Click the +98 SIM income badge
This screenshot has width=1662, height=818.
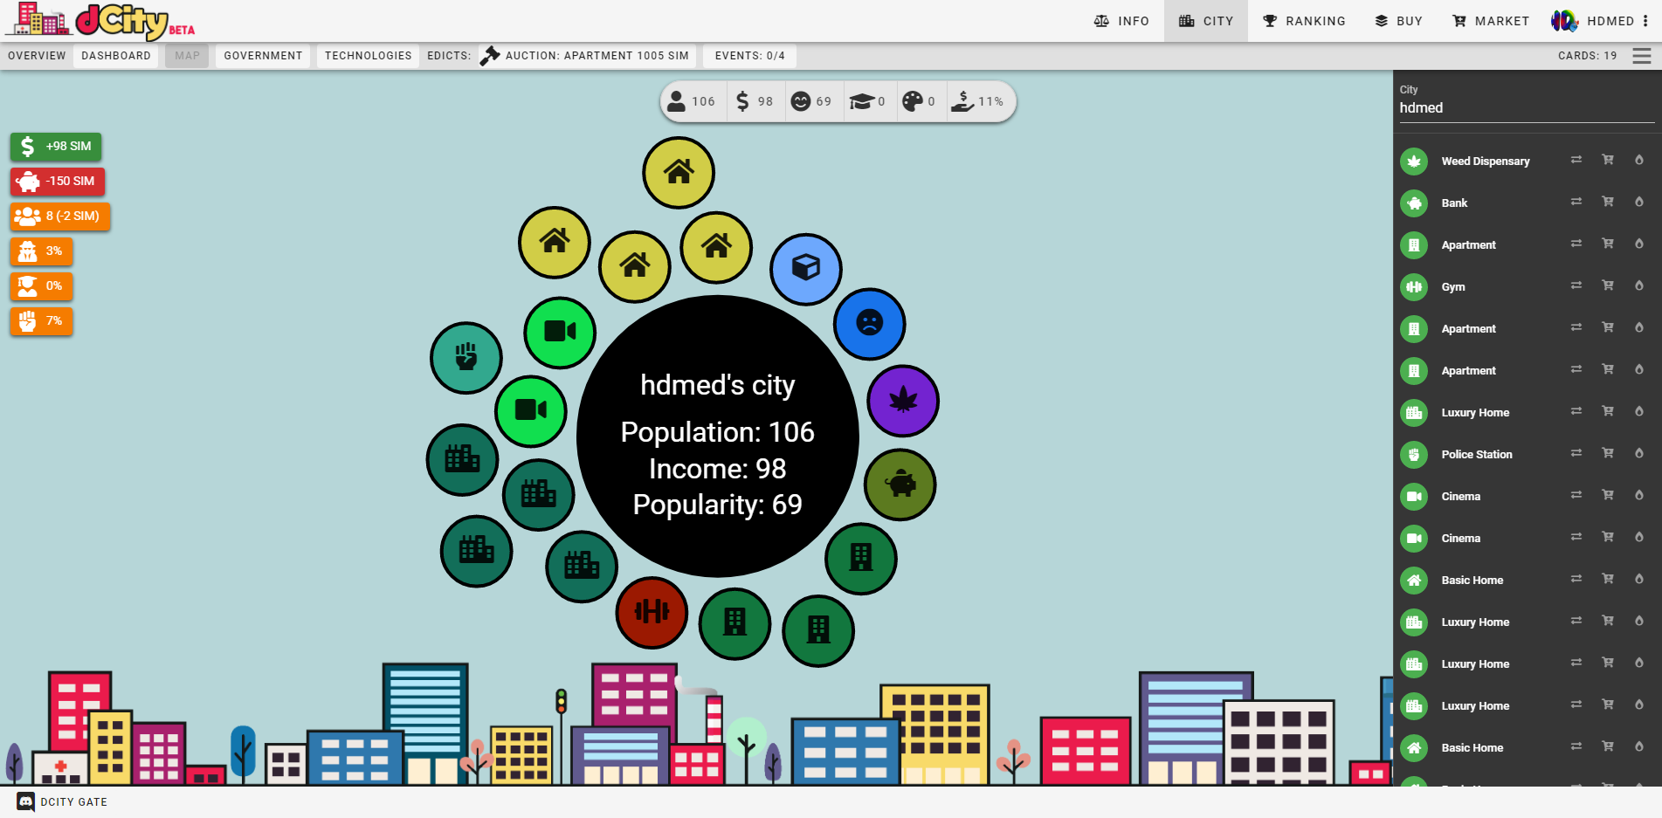56,147
